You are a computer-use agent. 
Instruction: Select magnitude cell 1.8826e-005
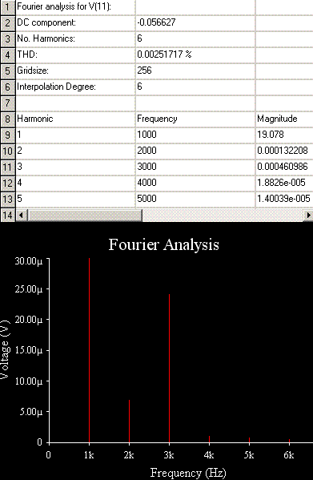(284, 184)
